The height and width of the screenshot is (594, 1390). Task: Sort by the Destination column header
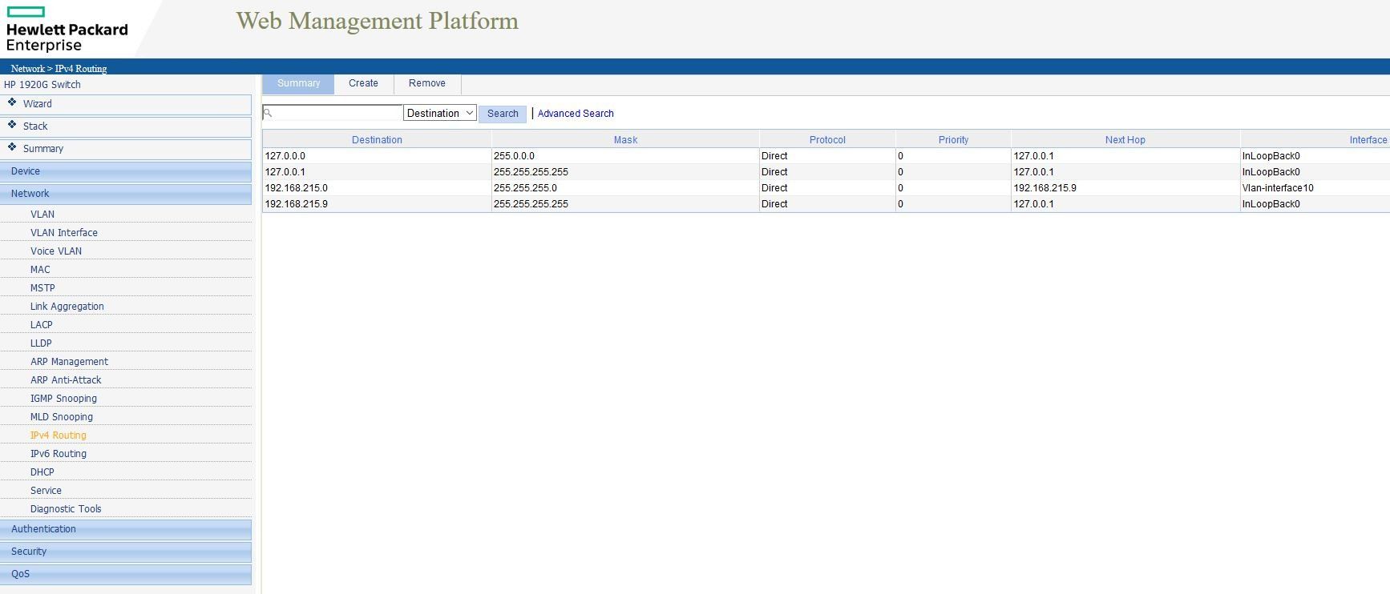(x=377, y=140)
